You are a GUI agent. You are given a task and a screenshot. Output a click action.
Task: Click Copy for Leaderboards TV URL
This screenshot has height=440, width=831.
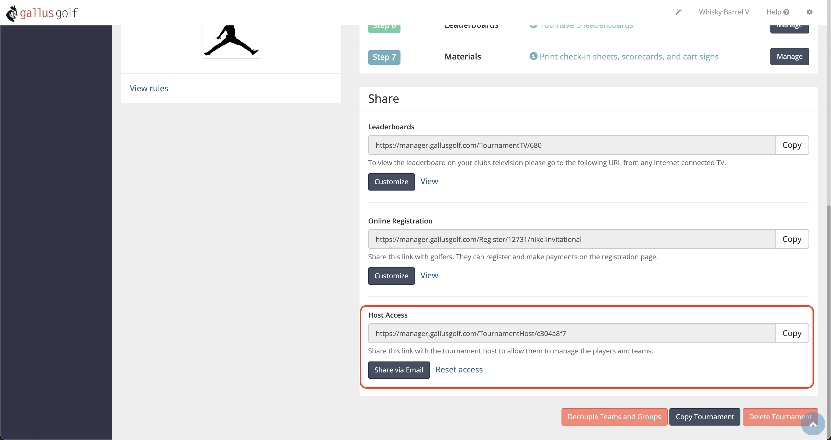coord(792,145)
